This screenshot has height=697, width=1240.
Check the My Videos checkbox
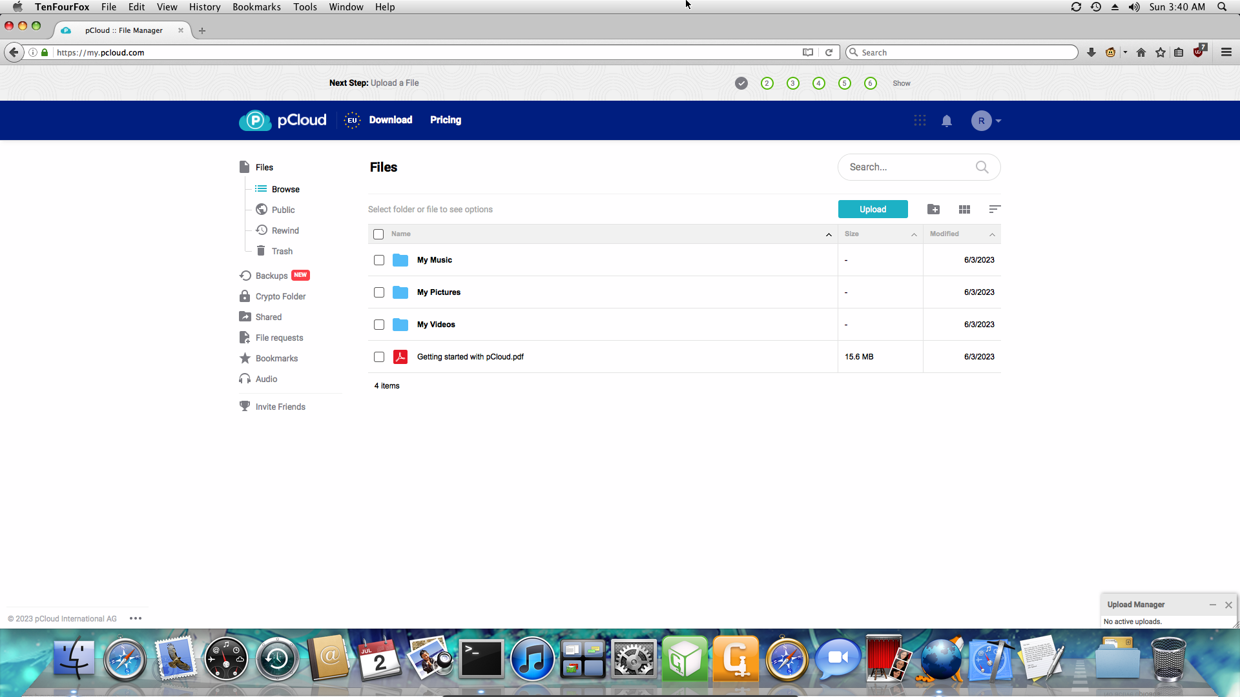(379, 325)
